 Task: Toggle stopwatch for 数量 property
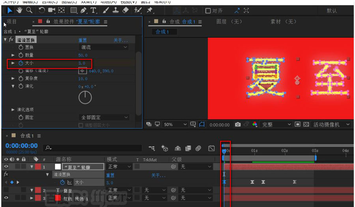tap(21, 55)
